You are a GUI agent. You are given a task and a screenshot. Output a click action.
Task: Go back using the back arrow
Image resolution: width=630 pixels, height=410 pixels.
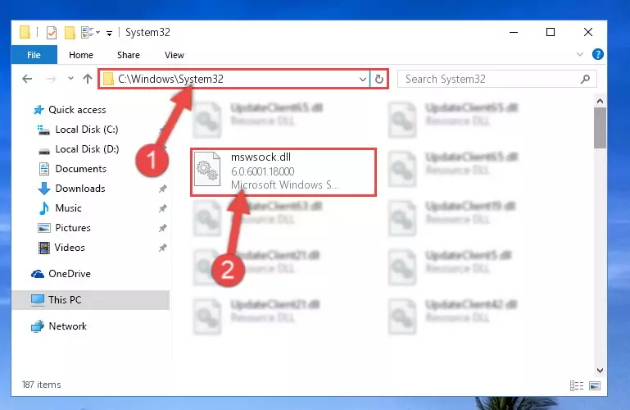tap(27, 79)
